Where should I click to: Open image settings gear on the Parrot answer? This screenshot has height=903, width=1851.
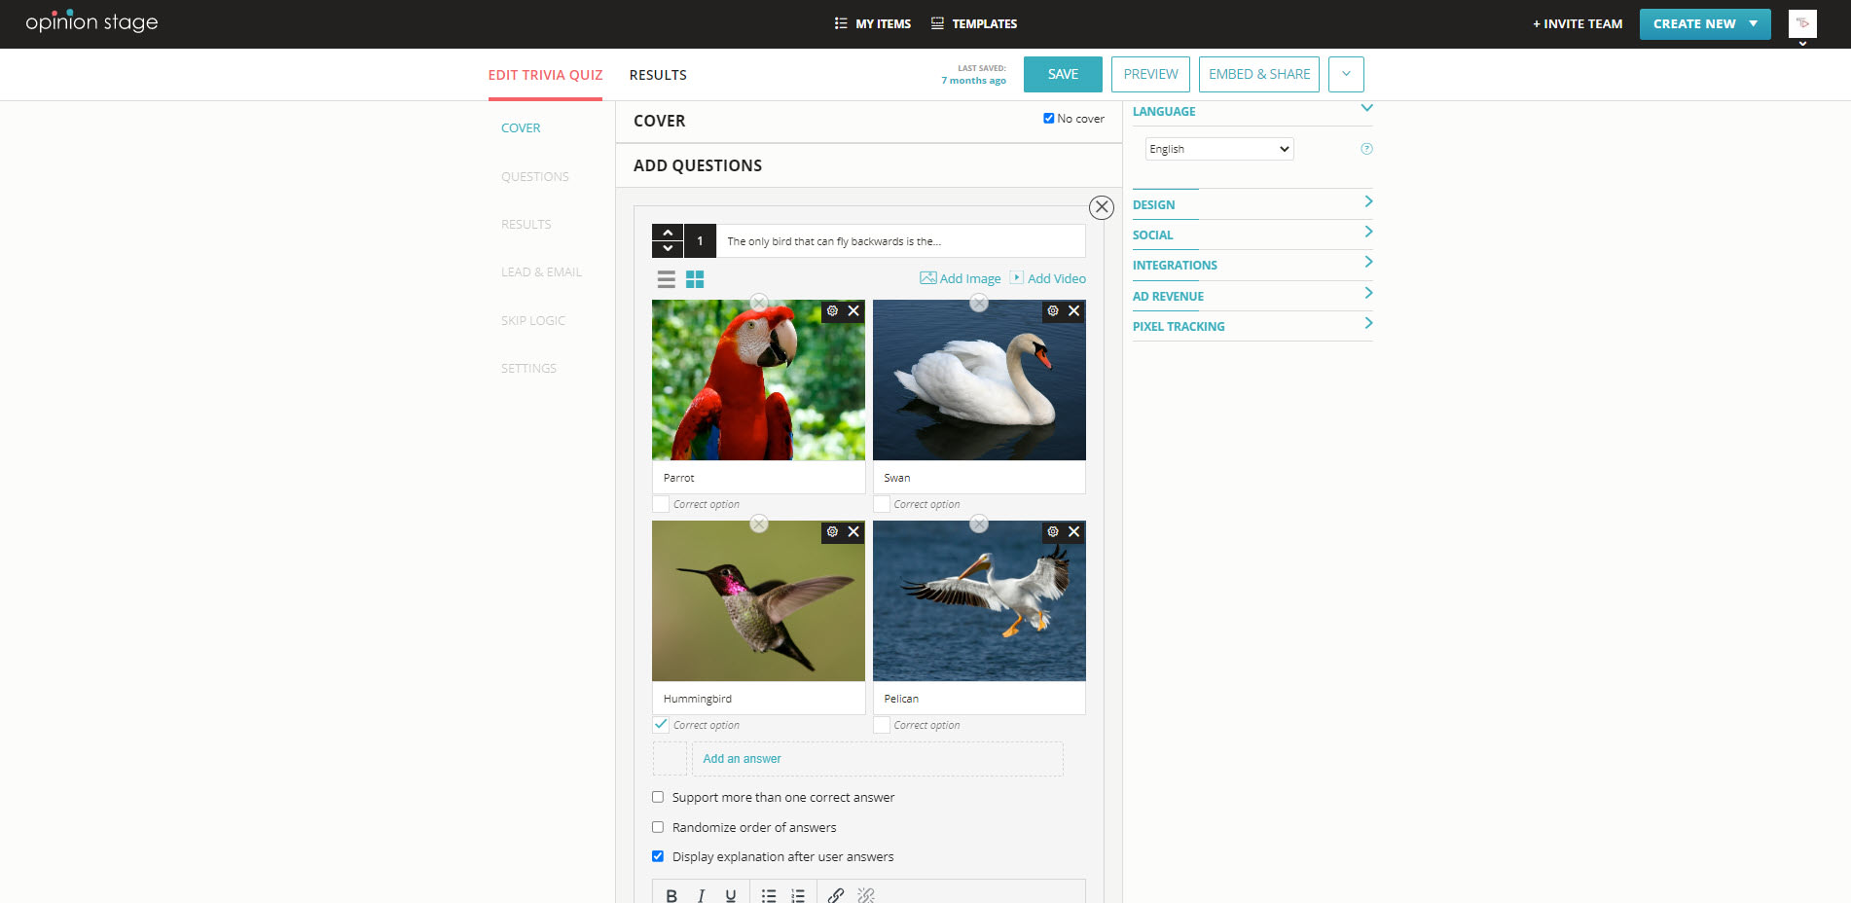pyautogui.click(x=832, y=310)
